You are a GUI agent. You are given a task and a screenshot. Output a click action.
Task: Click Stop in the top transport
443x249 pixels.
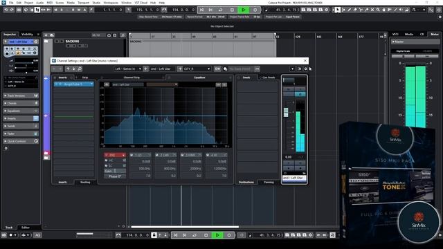pos(232,10)
